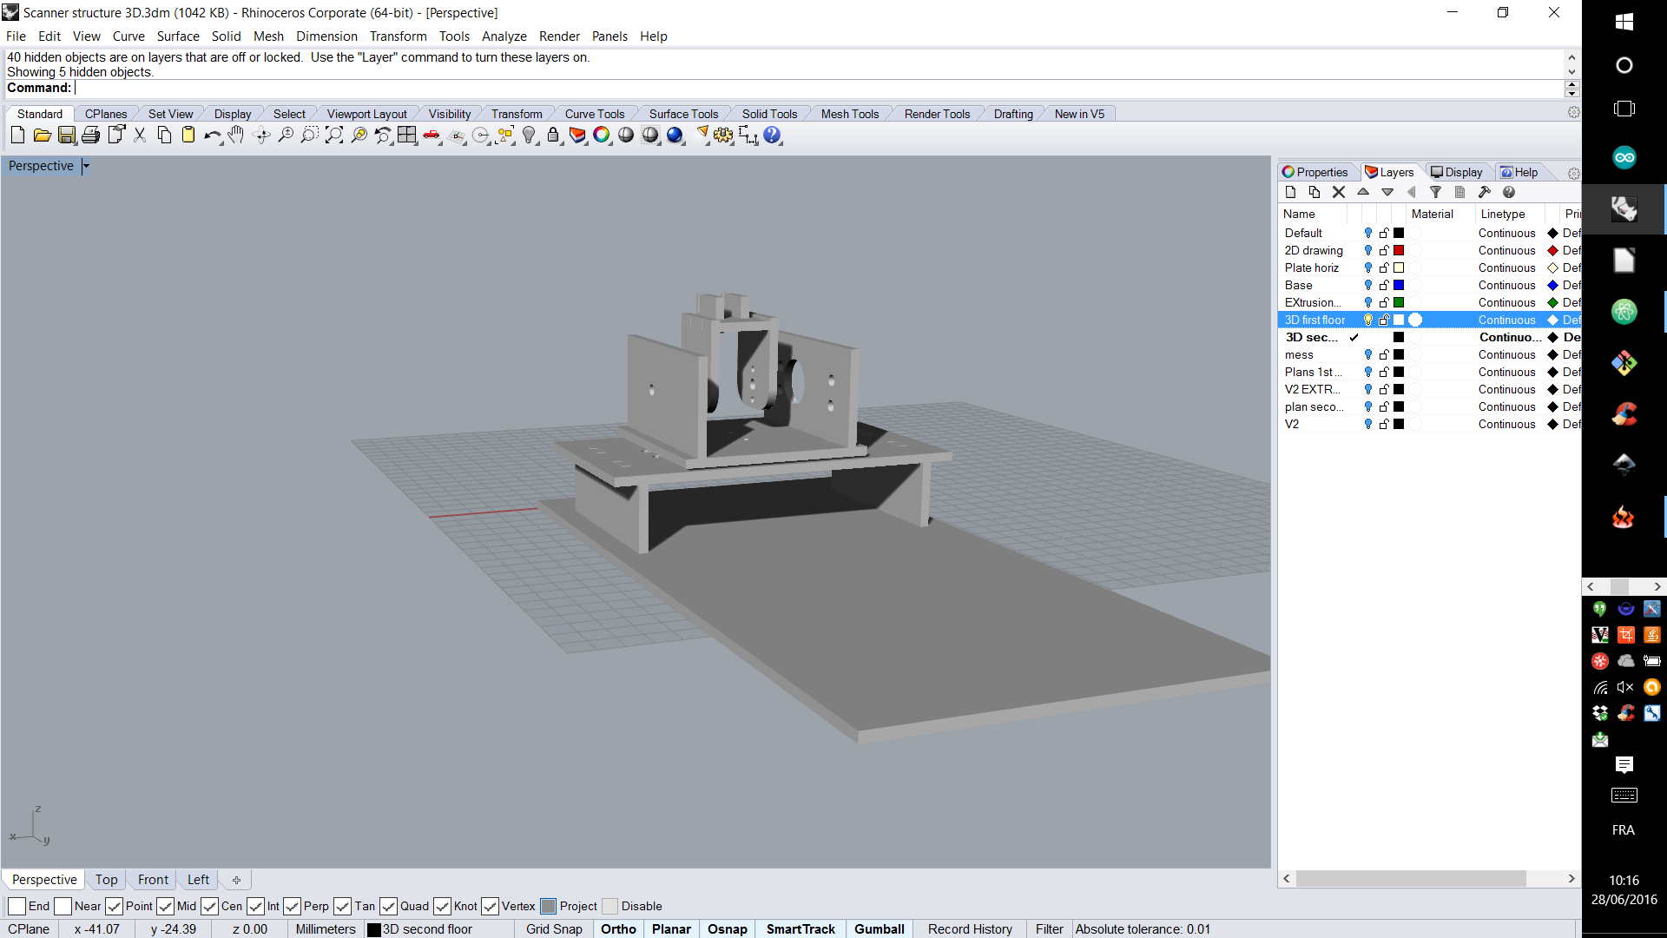Screen dimensions: 1667x938
Task: Click the Zoom Extents icon
Action: click(x=334, y=135)
